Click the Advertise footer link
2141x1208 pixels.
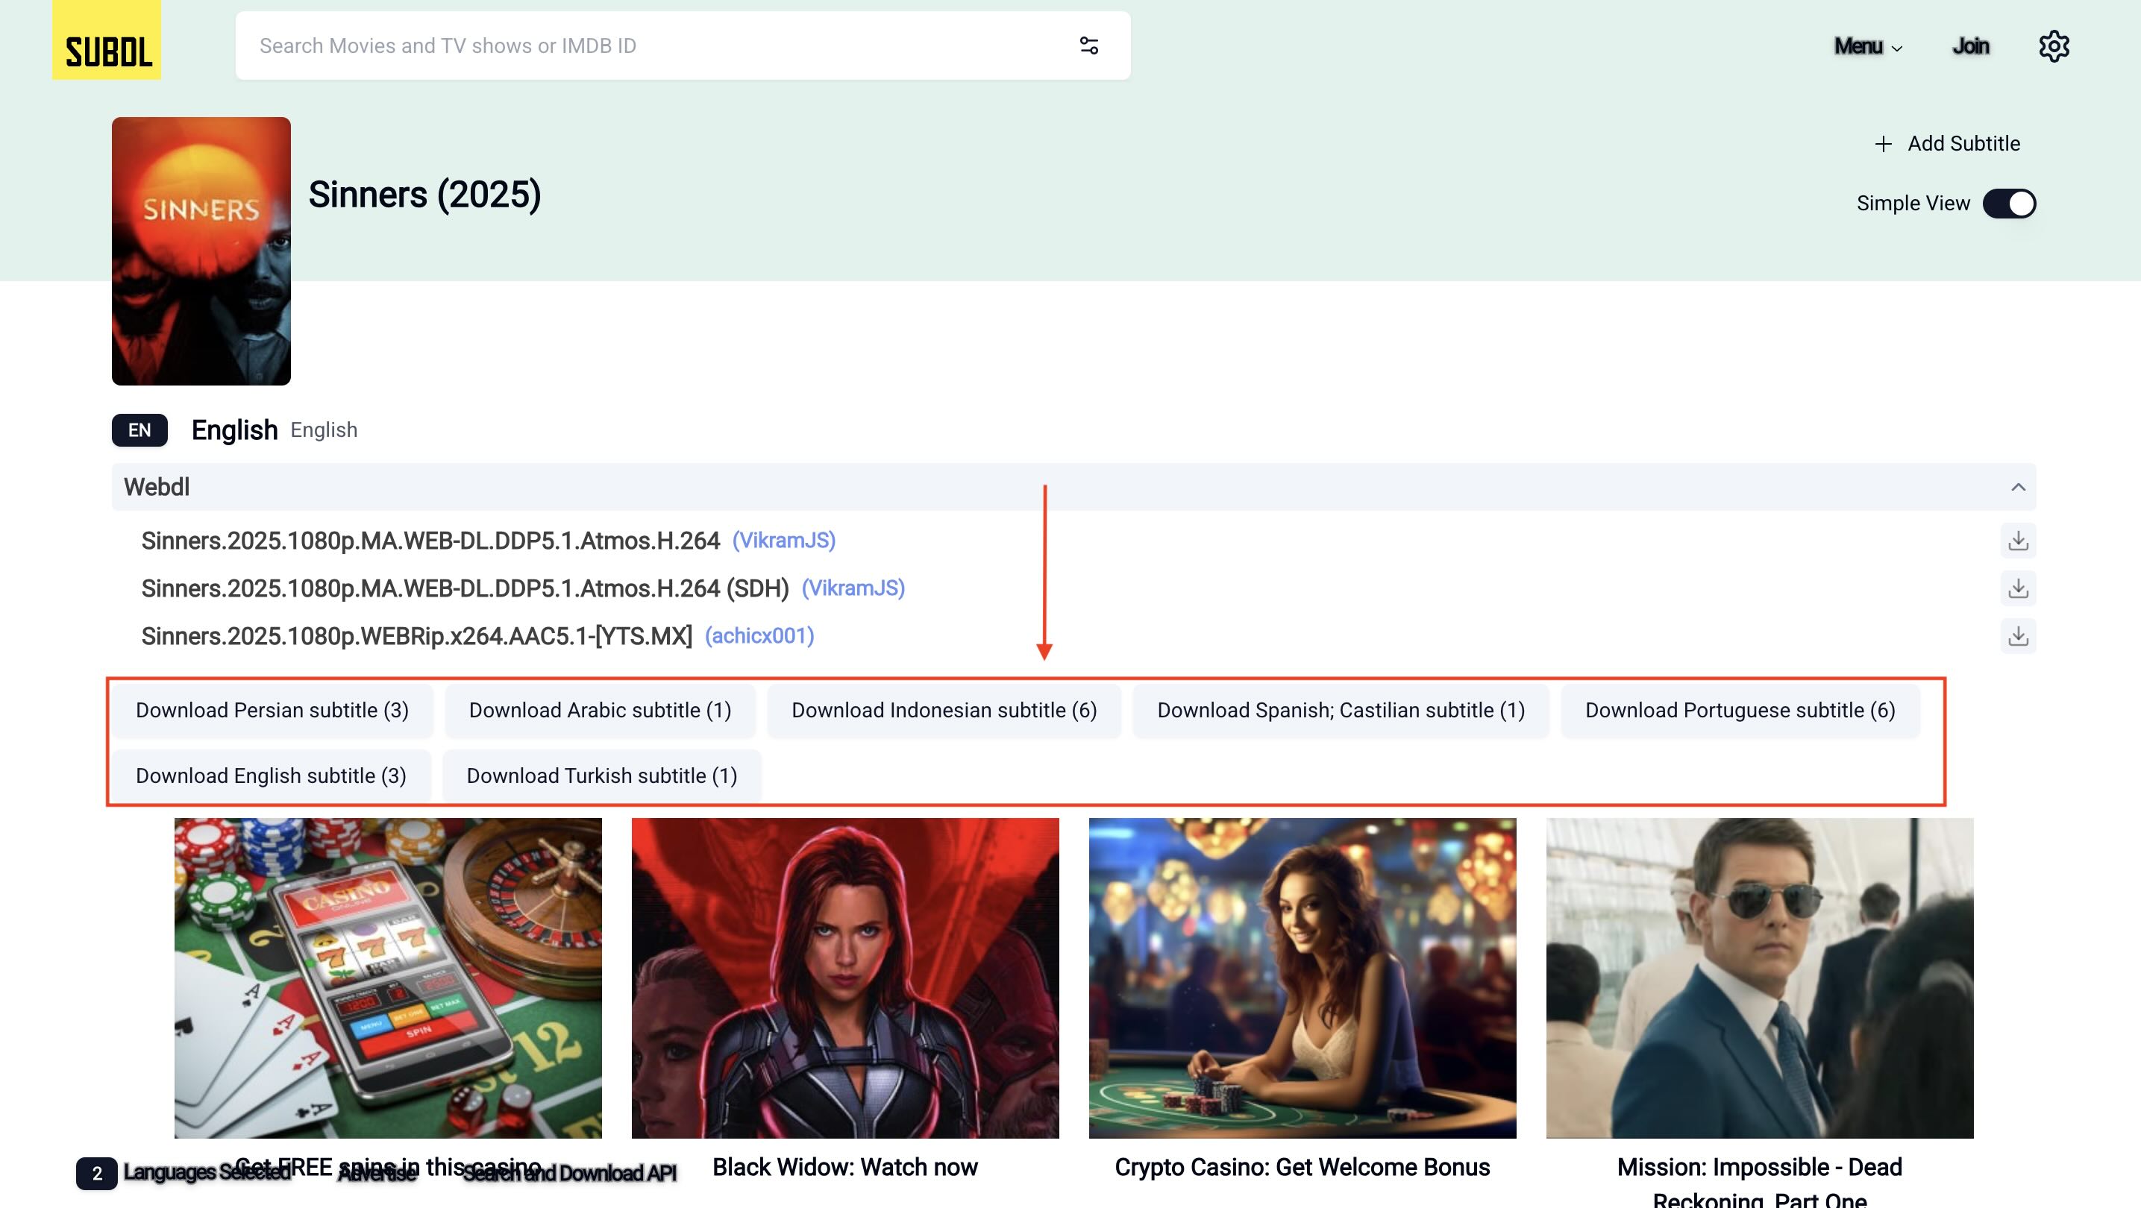tap(377, 1173)
